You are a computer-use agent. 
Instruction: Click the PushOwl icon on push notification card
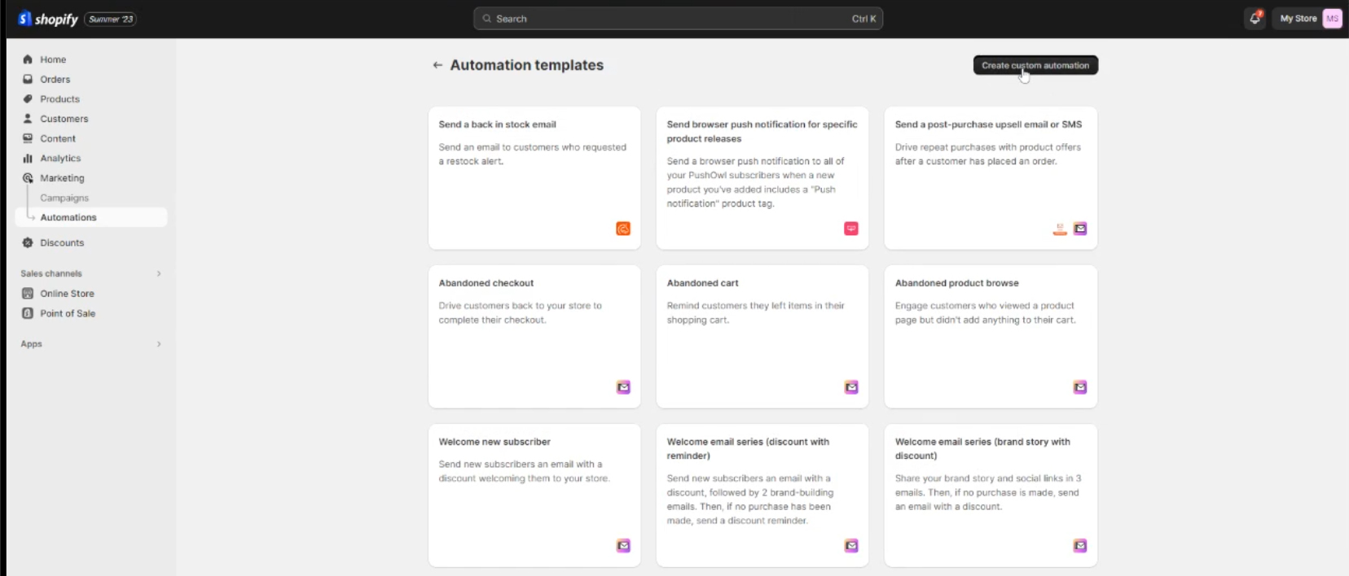click(x=851, y=229)
